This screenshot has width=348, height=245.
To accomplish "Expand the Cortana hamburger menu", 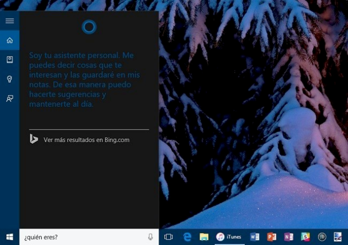I will [x=9, y=21].
